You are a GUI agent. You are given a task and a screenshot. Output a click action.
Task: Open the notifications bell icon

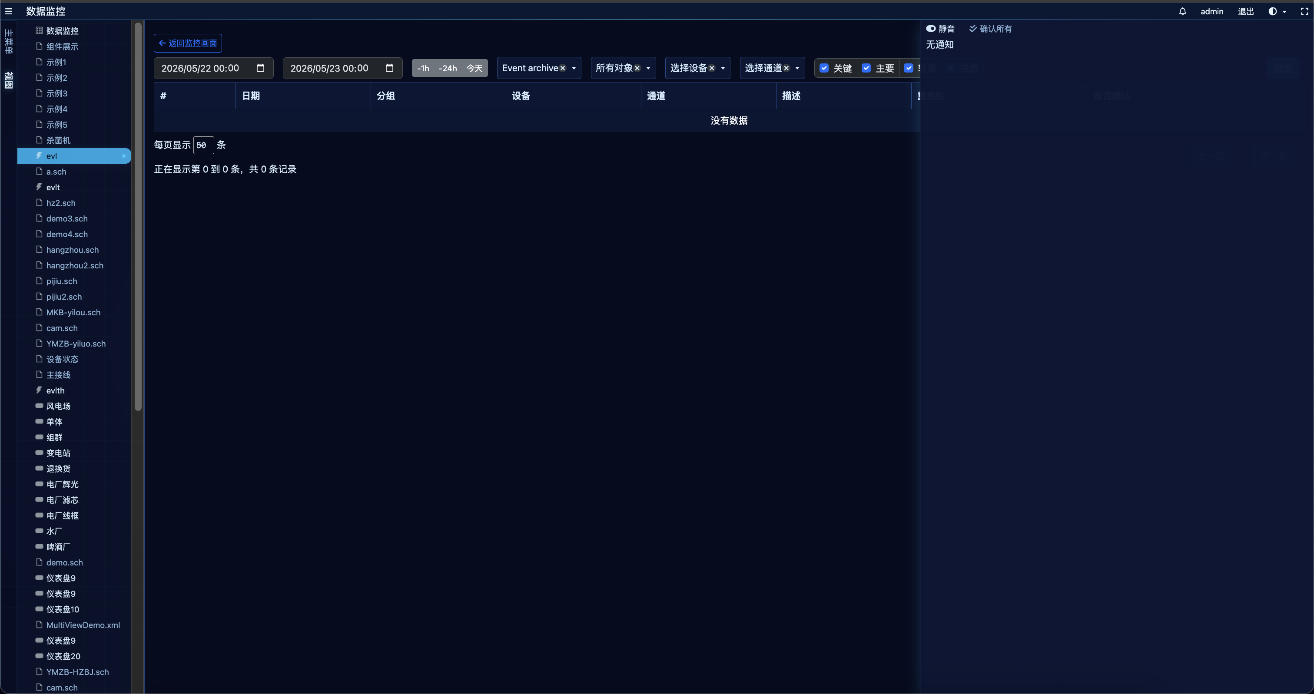tap(1182, 11)
